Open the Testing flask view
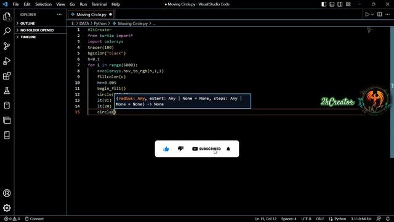Screen dimensions: 394x222 point(7,91)
